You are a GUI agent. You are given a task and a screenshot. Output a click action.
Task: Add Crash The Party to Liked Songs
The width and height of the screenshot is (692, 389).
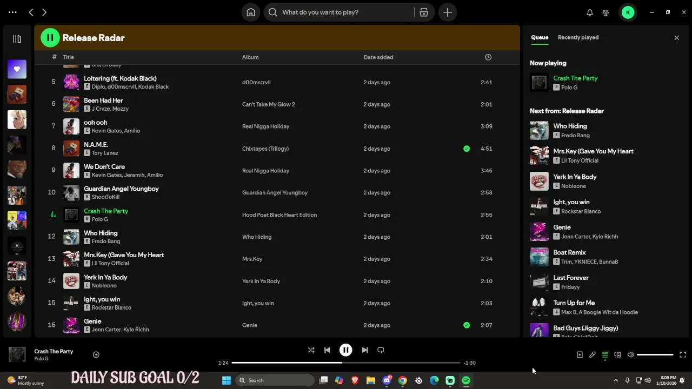coord(96,354)
